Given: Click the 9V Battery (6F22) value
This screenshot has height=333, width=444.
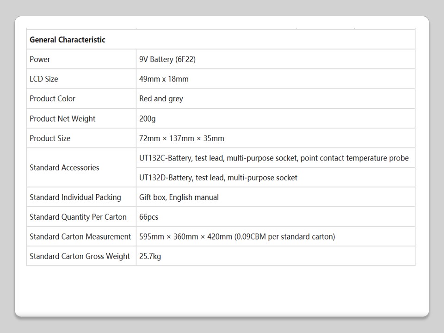Looking at the screenshot, I should point(164,59).
